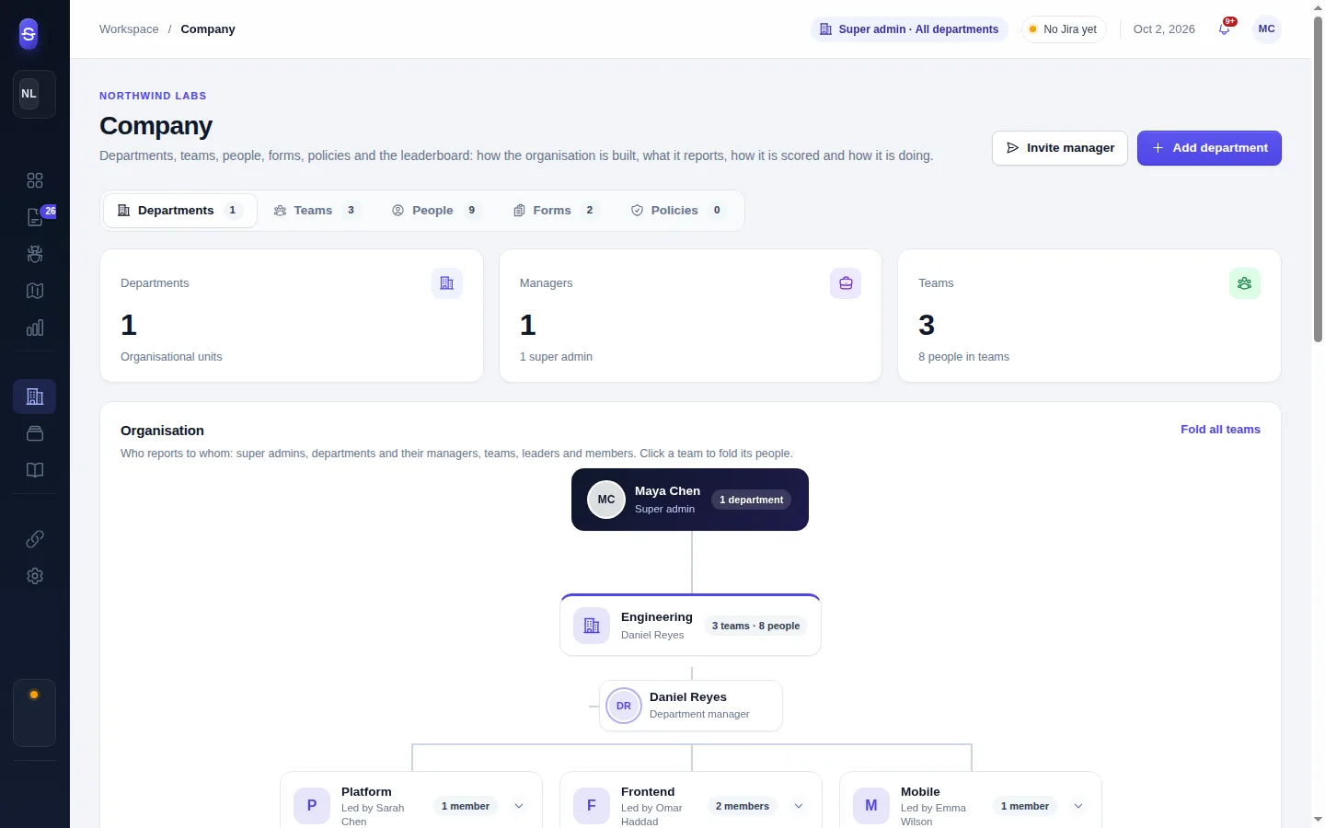Click the No Jira yet status pill
Image resolution: width=1325 pixels, height=828 pixels.
pyautogui.click(x=1064, y=29)
